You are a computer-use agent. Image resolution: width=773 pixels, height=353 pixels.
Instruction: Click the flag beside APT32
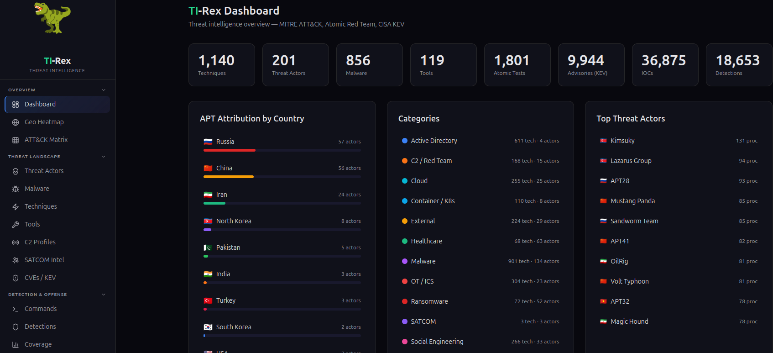pos(603,301)
